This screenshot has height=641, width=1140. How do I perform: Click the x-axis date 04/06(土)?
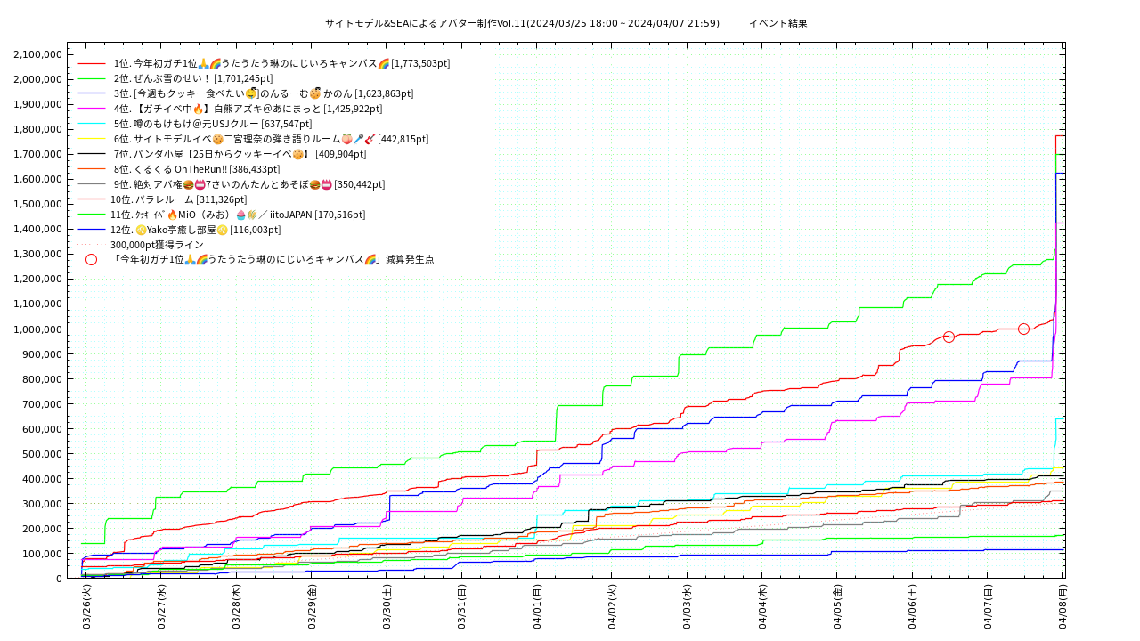click(x=912, y=607)
